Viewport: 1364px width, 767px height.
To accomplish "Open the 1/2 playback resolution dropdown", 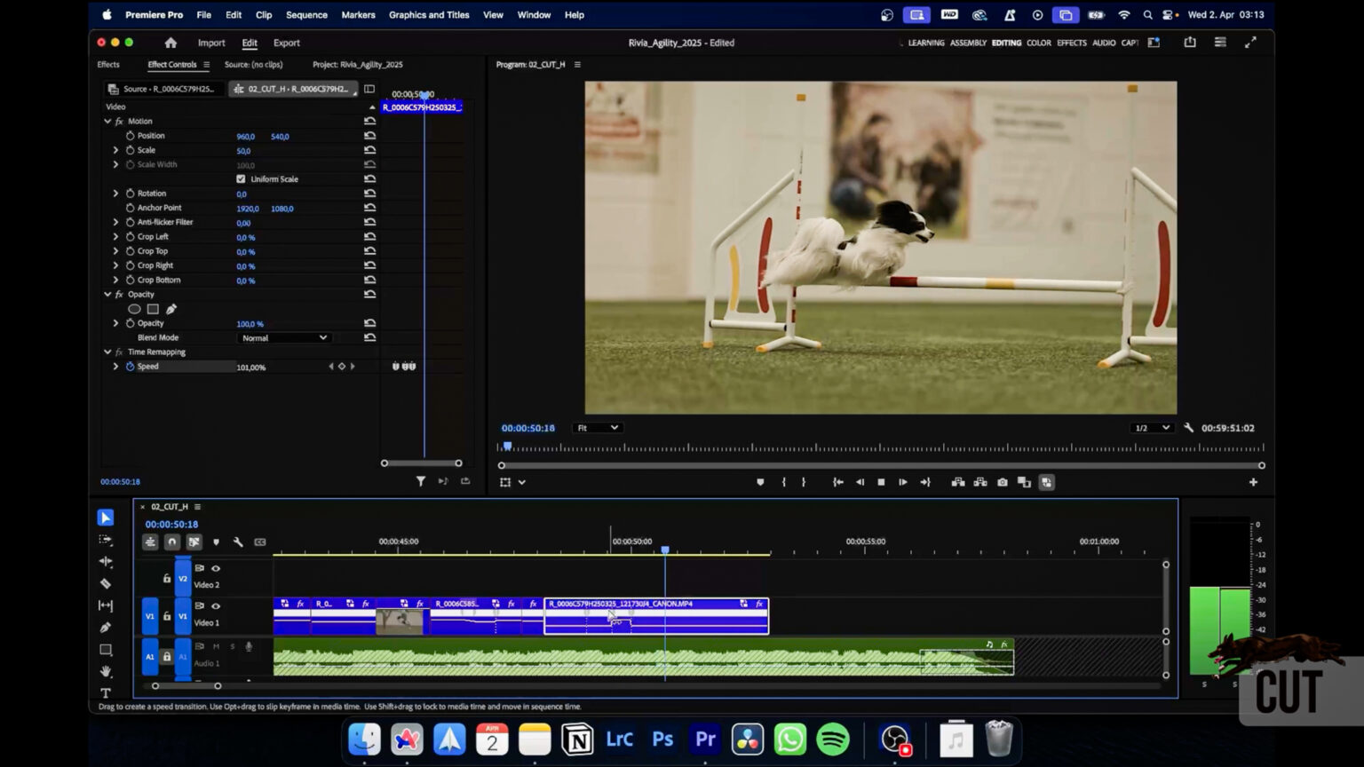I will click(x=1153, y=428).
